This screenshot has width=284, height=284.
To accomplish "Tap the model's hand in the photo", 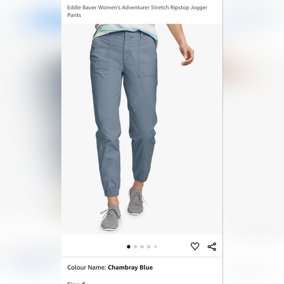I will pyautogui.click(x=187, y=54).
